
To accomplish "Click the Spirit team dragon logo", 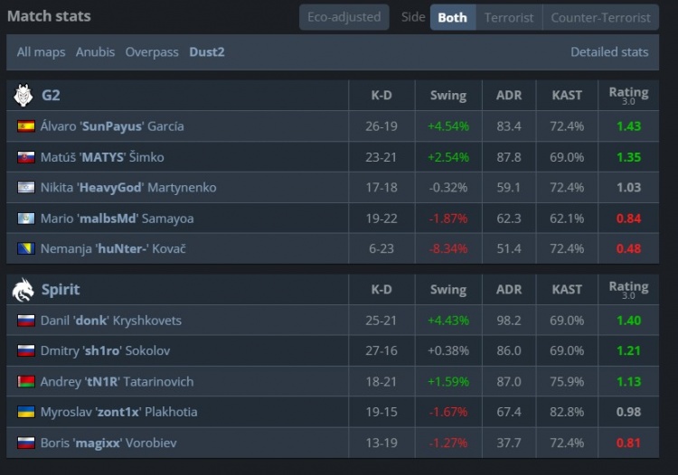I will coord(24,289).
